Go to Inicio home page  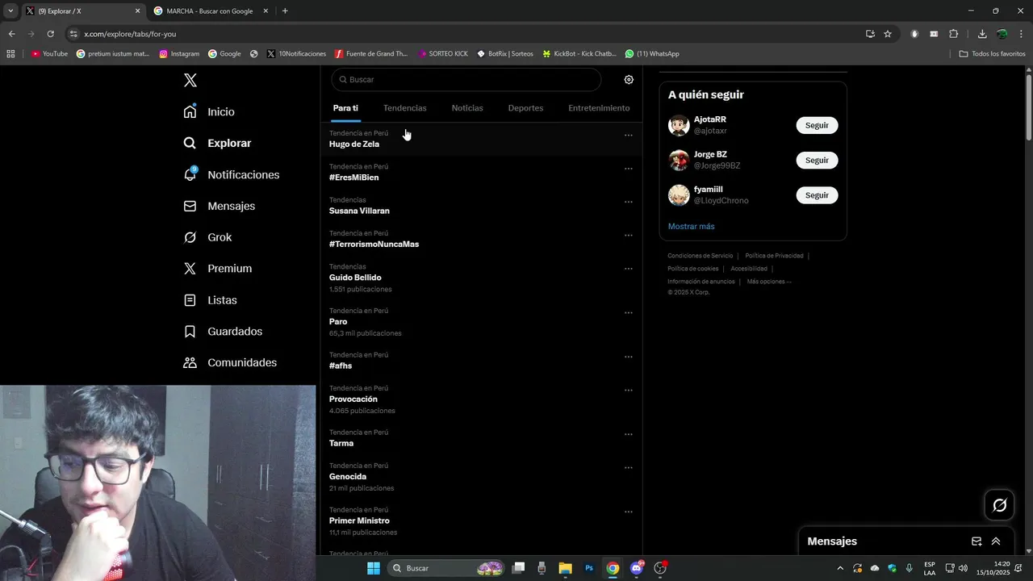(x=209, y=111)
